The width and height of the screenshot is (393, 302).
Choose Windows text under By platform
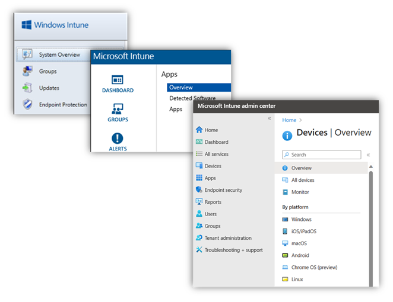pos(301,219)
